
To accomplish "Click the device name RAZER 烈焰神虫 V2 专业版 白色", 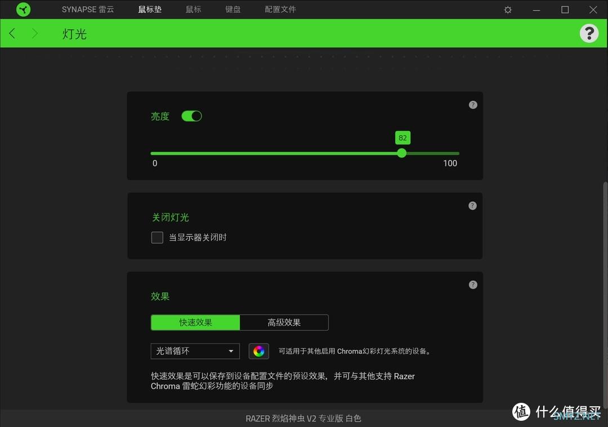I will tap(303, 419).
